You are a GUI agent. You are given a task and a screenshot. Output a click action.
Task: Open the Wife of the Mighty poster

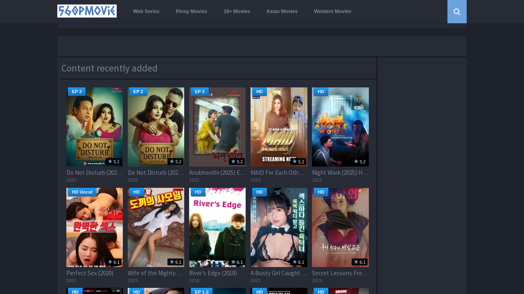coord(156,227)
